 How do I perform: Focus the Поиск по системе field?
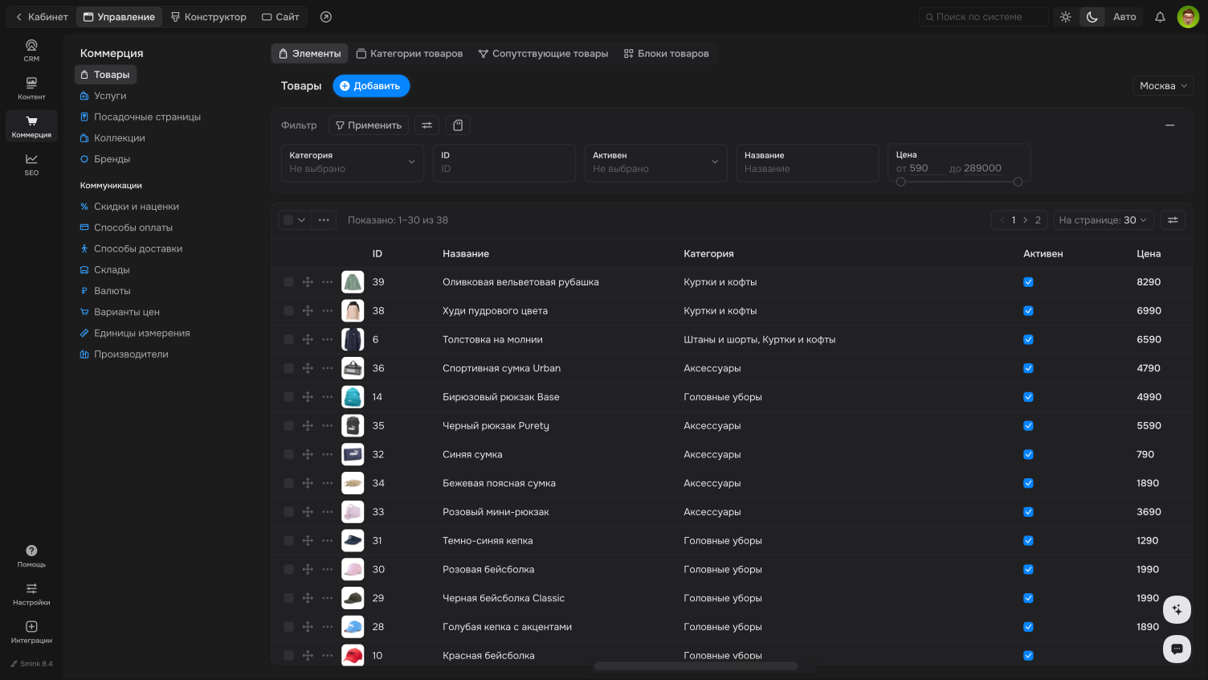click(x=983, y=17)
